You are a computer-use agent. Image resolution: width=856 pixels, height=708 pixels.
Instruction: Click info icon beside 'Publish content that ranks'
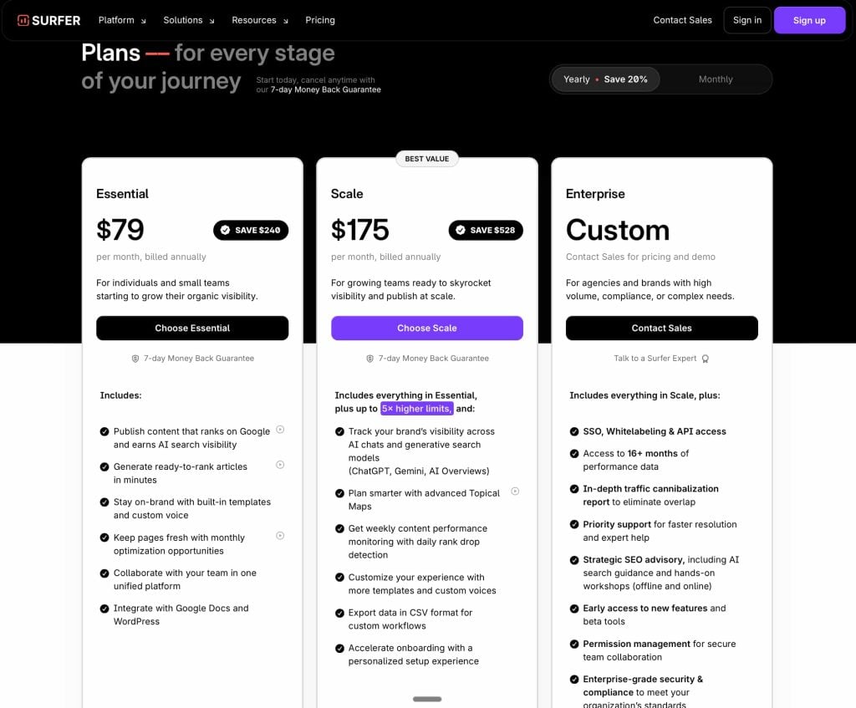pos(280,430)
